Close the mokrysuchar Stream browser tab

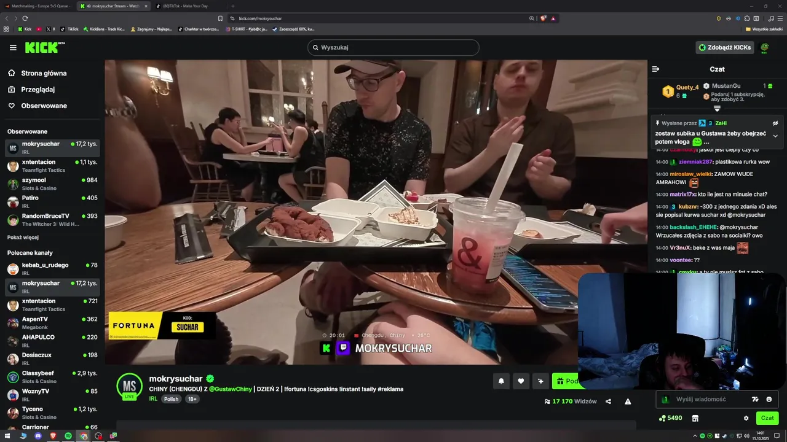(146, 6)
